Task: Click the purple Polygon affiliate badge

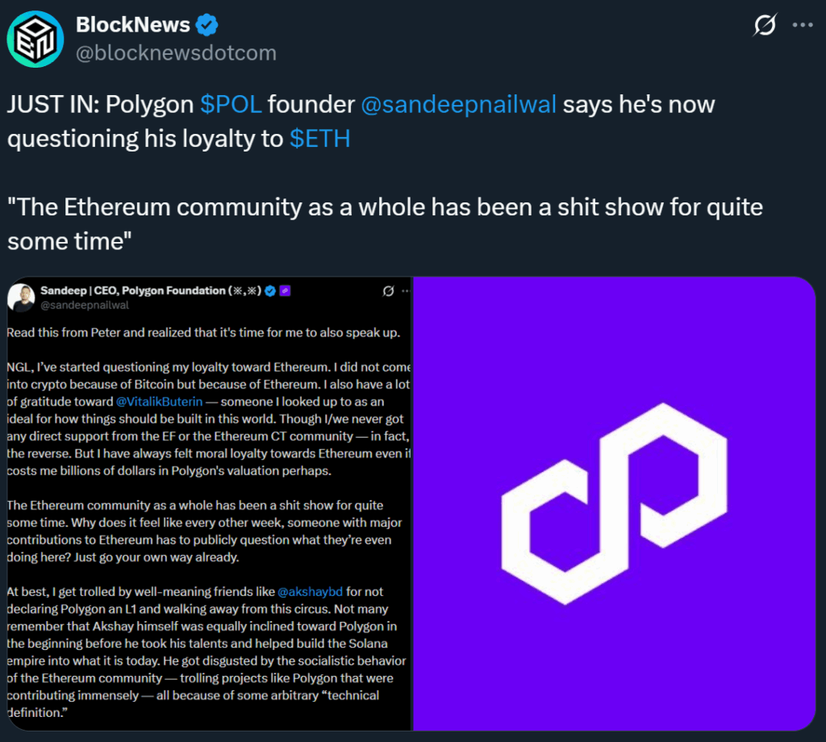Action: pos(285,290)
